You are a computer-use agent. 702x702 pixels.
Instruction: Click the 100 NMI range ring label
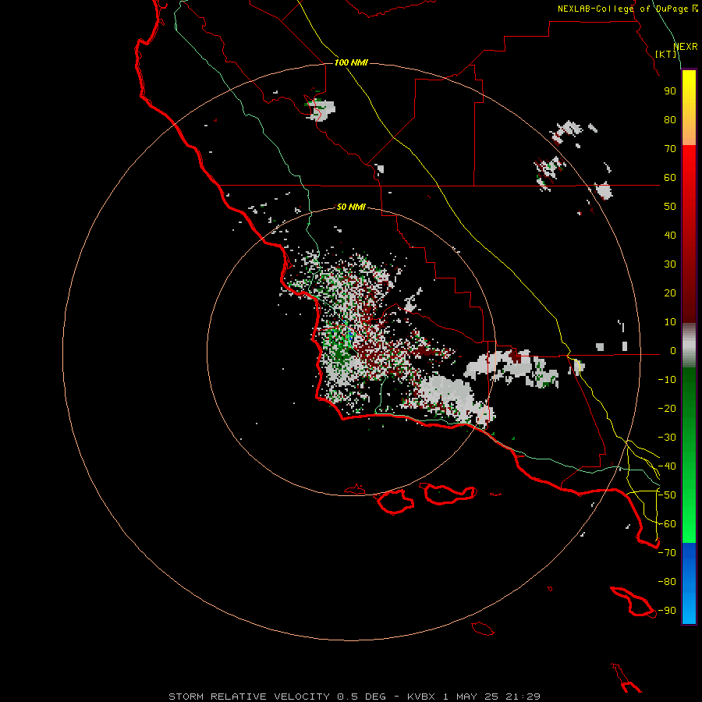click(351, 62)
